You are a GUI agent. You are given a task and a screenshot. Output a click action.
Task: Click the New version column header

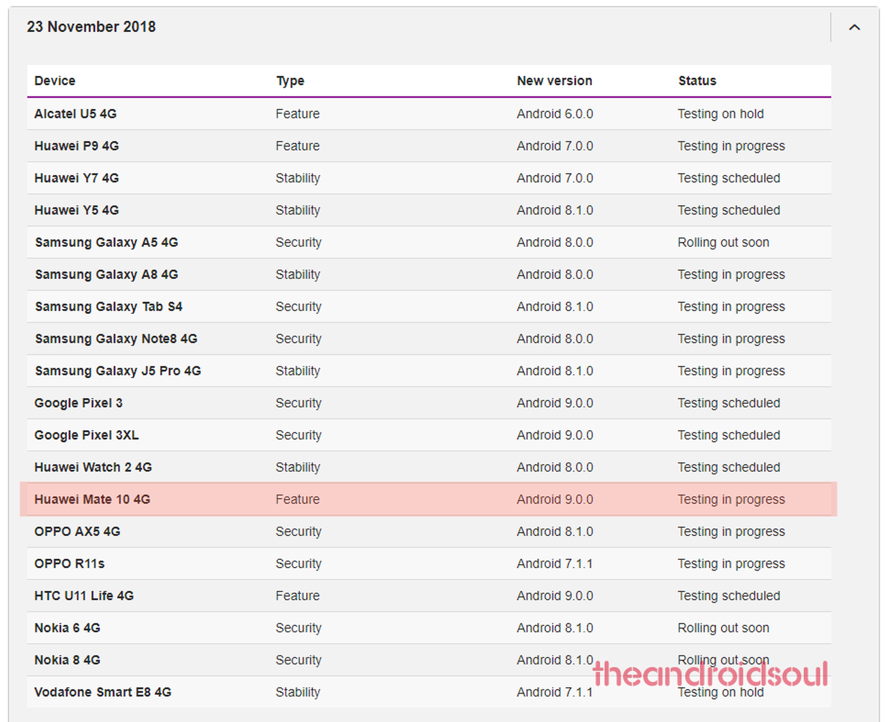click(554, 81)
